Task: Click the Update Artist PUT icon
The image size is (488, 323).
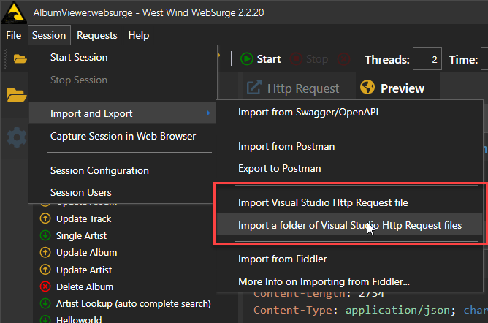Action: pos(45,269)
